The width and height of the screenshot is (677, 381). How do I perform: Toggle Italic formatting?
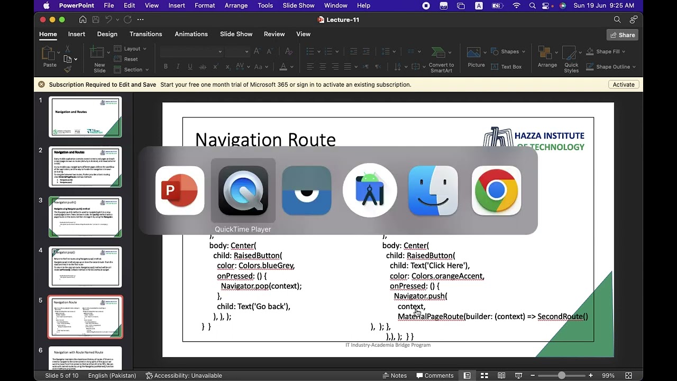(x=178, y=67)
